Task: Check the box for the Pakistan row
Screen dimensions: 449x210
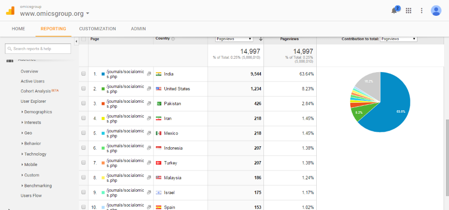Action: pyautogui.click(x=83, y=103)
